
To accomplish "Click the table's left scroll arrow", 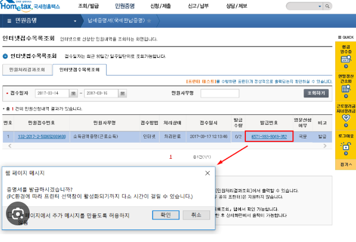I will (x=10, y=146).
